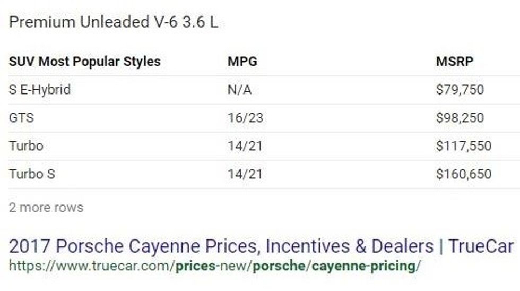520x291 pixels.
Task: Click the truecar.com cayenne-pricing URL
Action: (214, 266)
